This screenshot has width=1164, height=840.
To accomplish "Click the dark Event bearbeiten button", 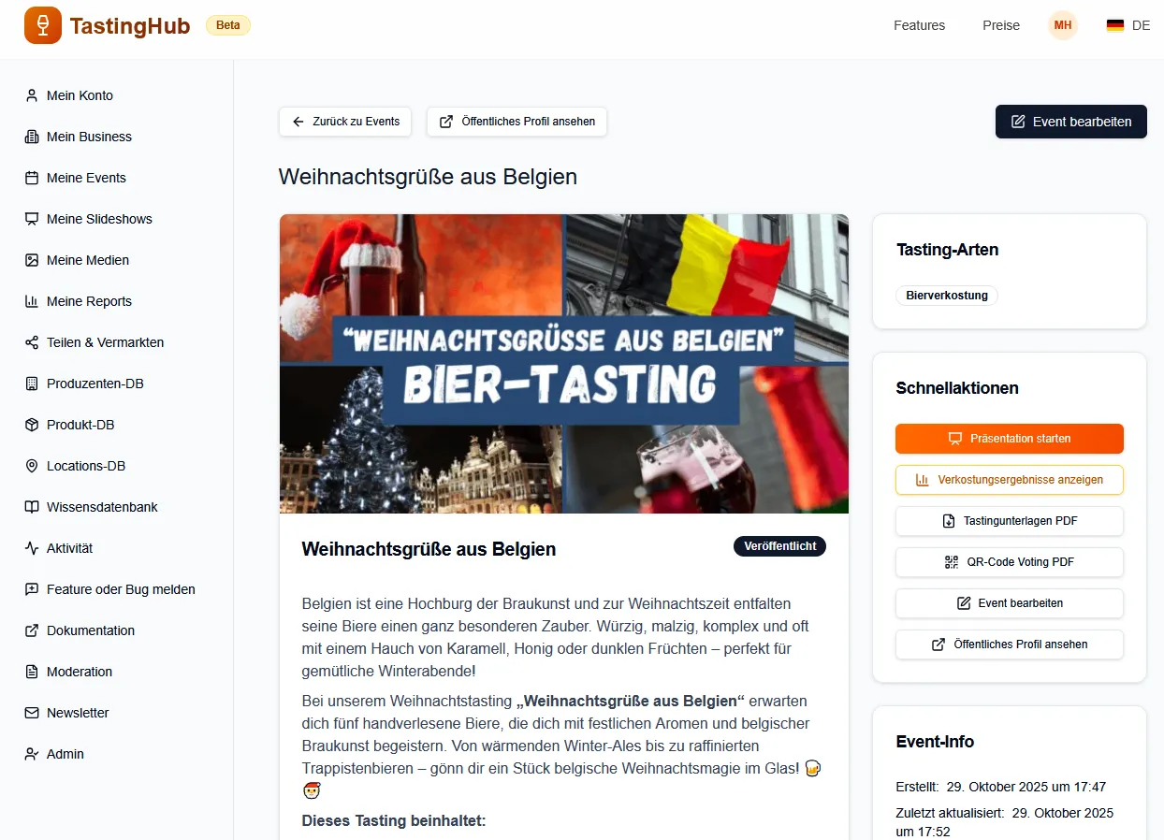I will point(1071,122).
